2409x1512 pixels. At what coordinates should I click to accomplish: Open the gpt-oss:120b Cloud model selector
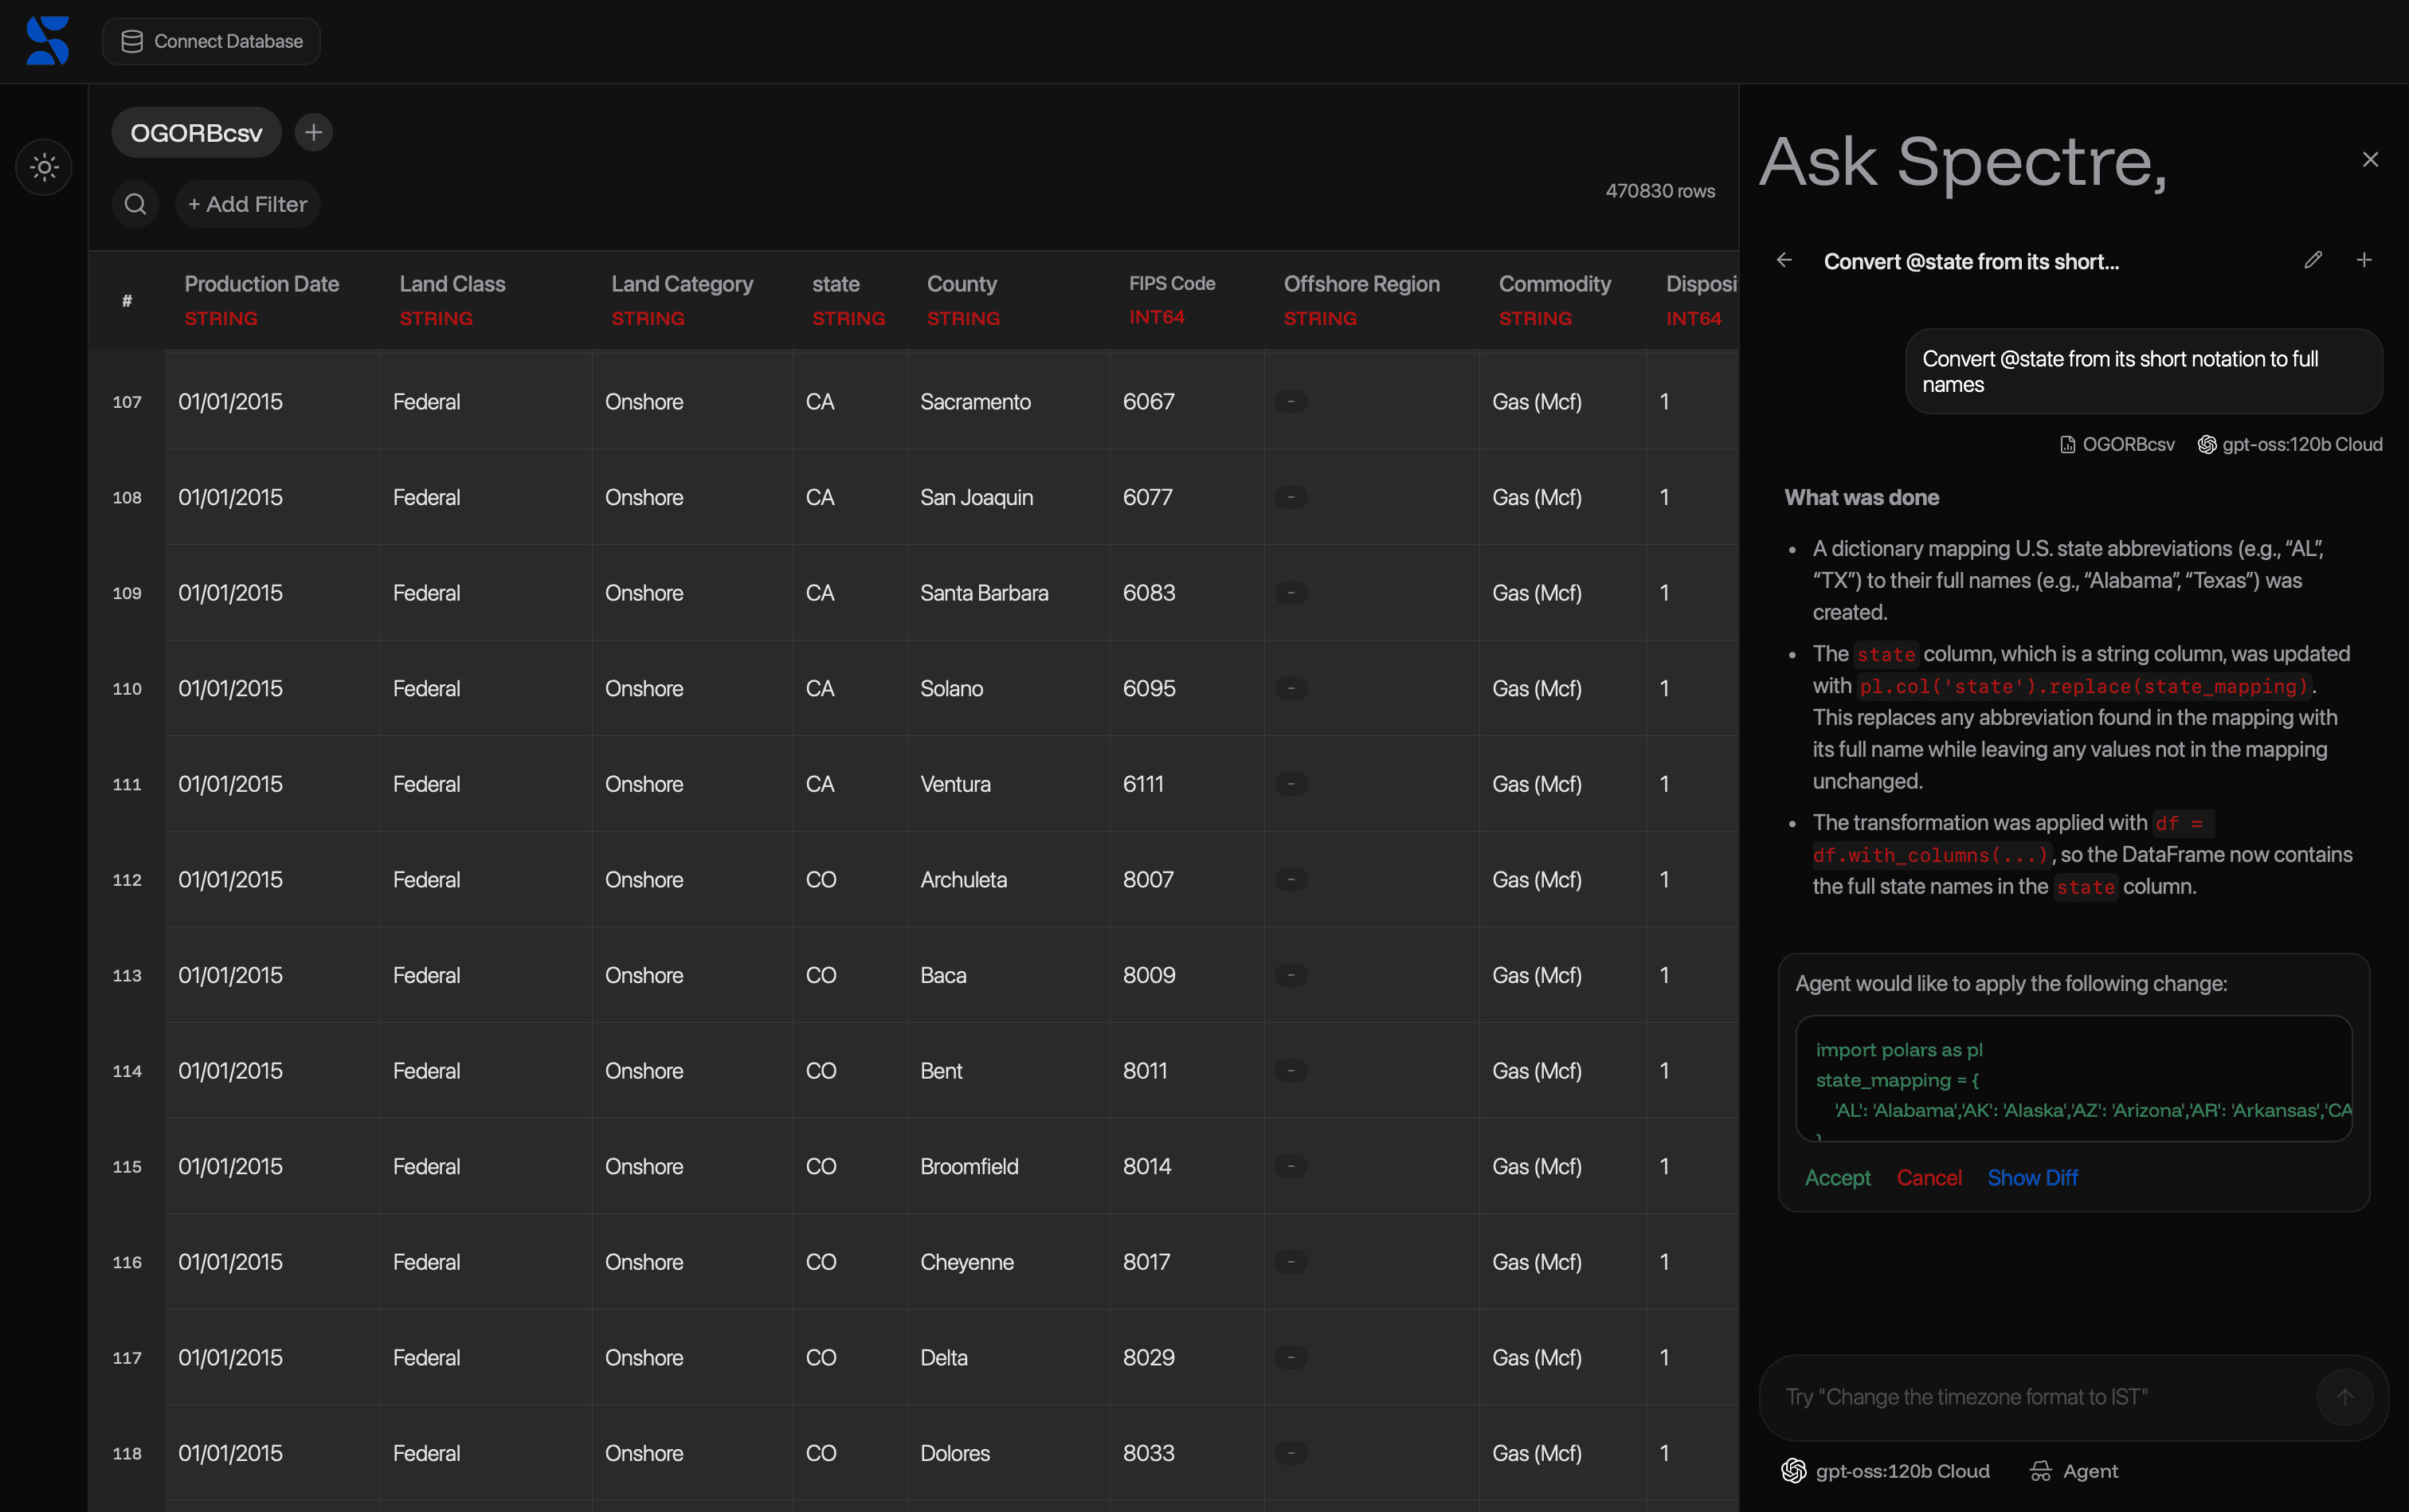(1886, 1470)
